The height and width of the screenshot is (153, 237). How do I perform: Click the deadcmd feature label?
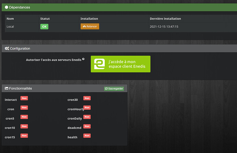[75, 128]
